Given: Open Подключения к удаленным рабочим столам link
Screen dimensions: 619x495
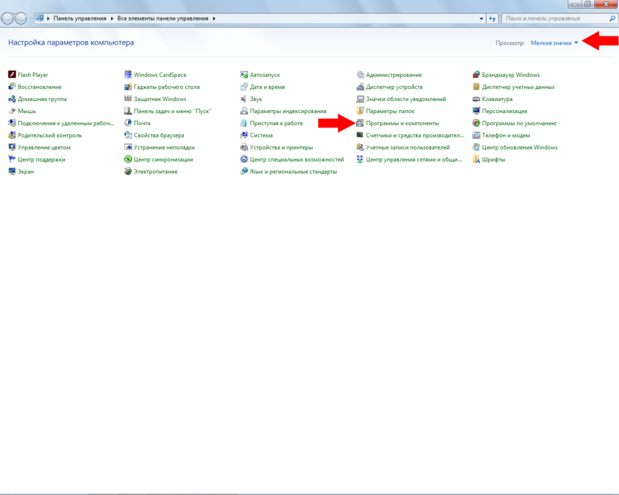Looking at the screenshot, I should click(x=66, y=123).
